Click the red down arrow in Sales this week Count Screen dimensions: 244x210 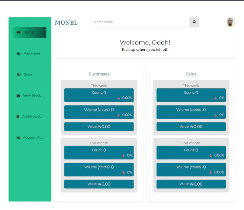pyautogui.click(x=216, y=98)
